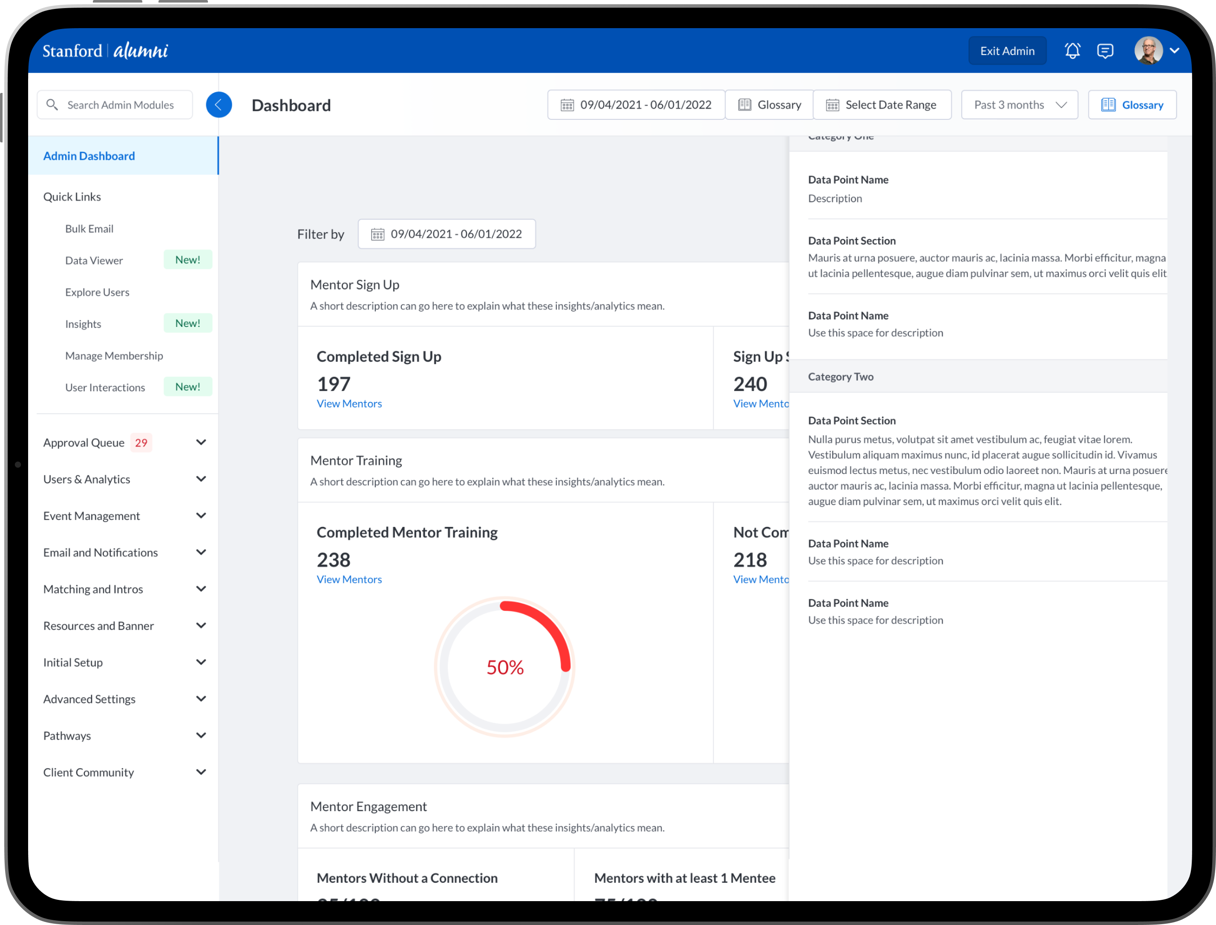Open the messages chat icon
Screen dimensions: 1216x925
[x=1105, y=51]
